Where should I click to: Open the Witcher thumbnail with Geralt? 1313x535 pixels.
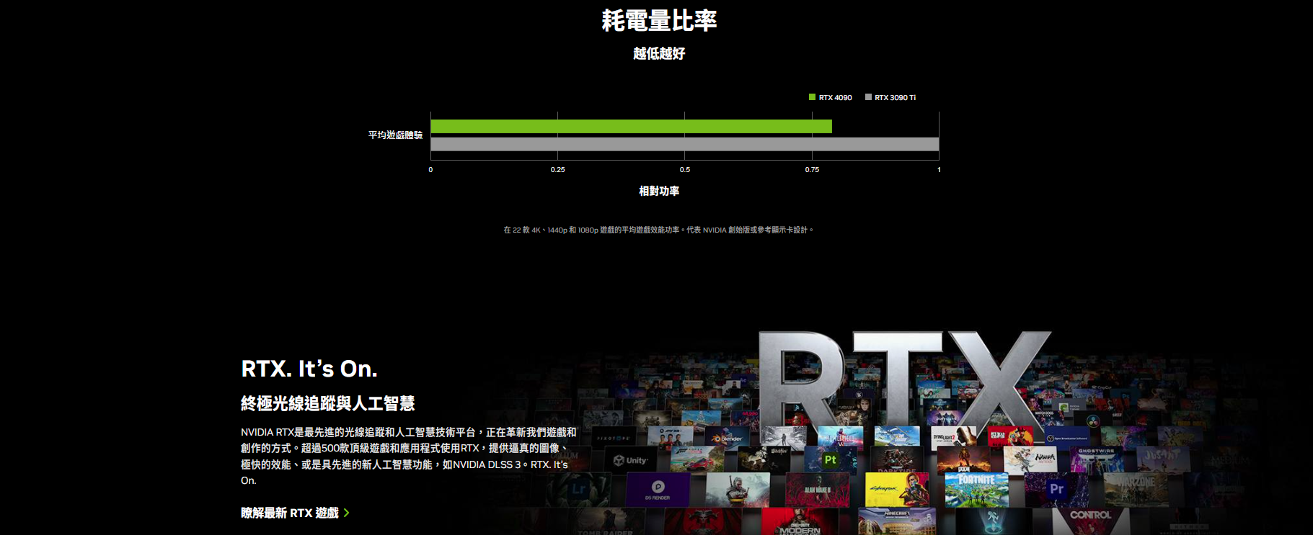point(738,490)
